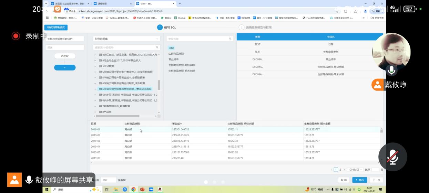Open Chrome from the Windows taskbar
Image resolution: width=429 pixels, height=193 pixels.
point(133,189)
